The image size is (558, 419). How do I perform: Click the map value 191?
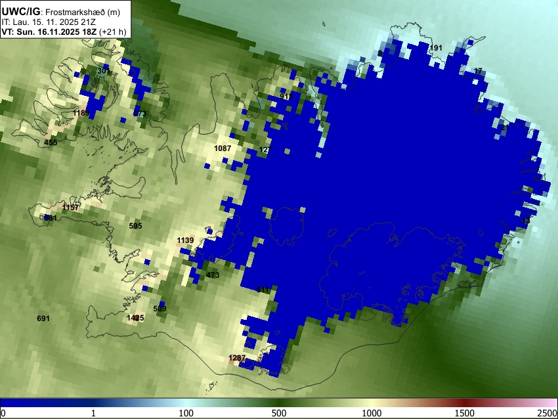click(436, 48)
